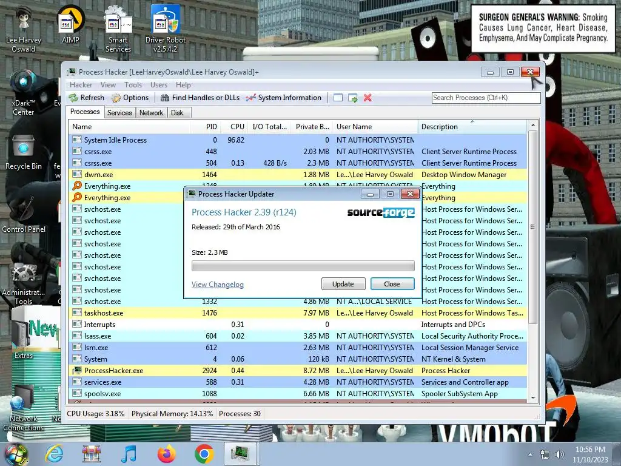Click the scroll up arrow of process list

pos(532,125)
